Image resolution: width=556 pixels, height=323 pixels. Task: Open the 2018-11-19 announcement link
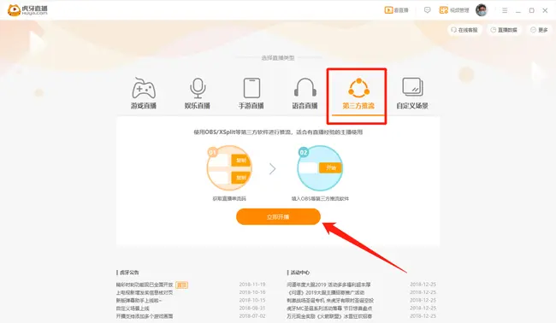coord(145,285)
